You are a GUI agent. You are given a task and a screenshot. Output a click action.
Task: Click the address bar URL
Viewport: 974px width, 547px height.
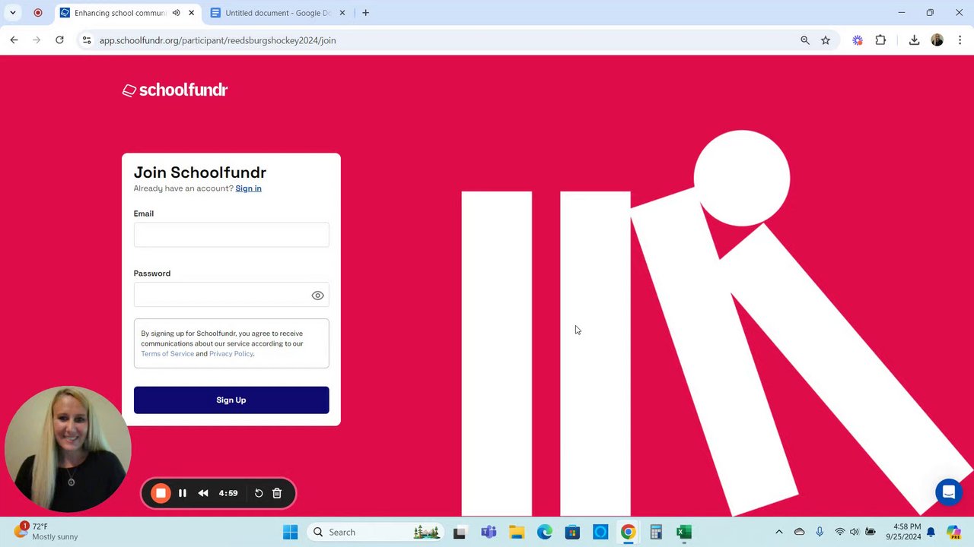pos(218,40)
